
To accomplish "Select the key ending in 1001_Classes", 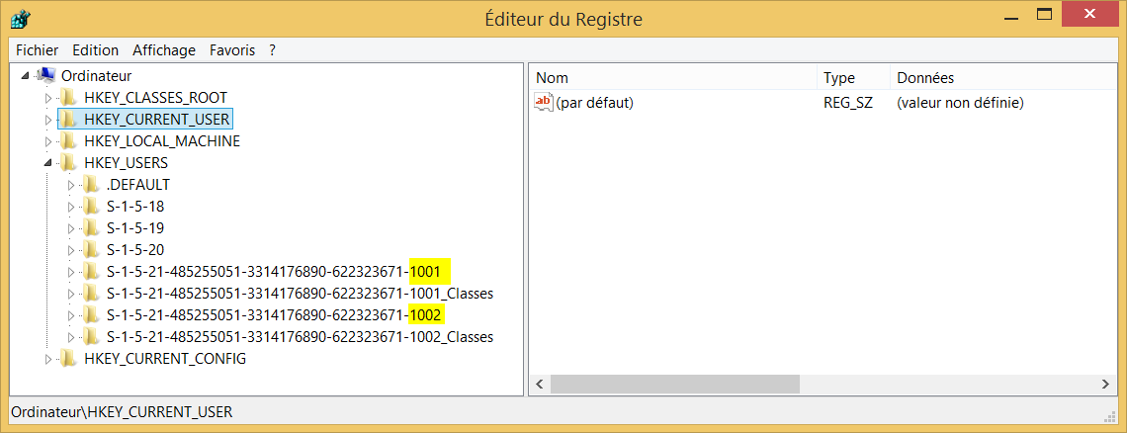I will [x=300, y=294].
